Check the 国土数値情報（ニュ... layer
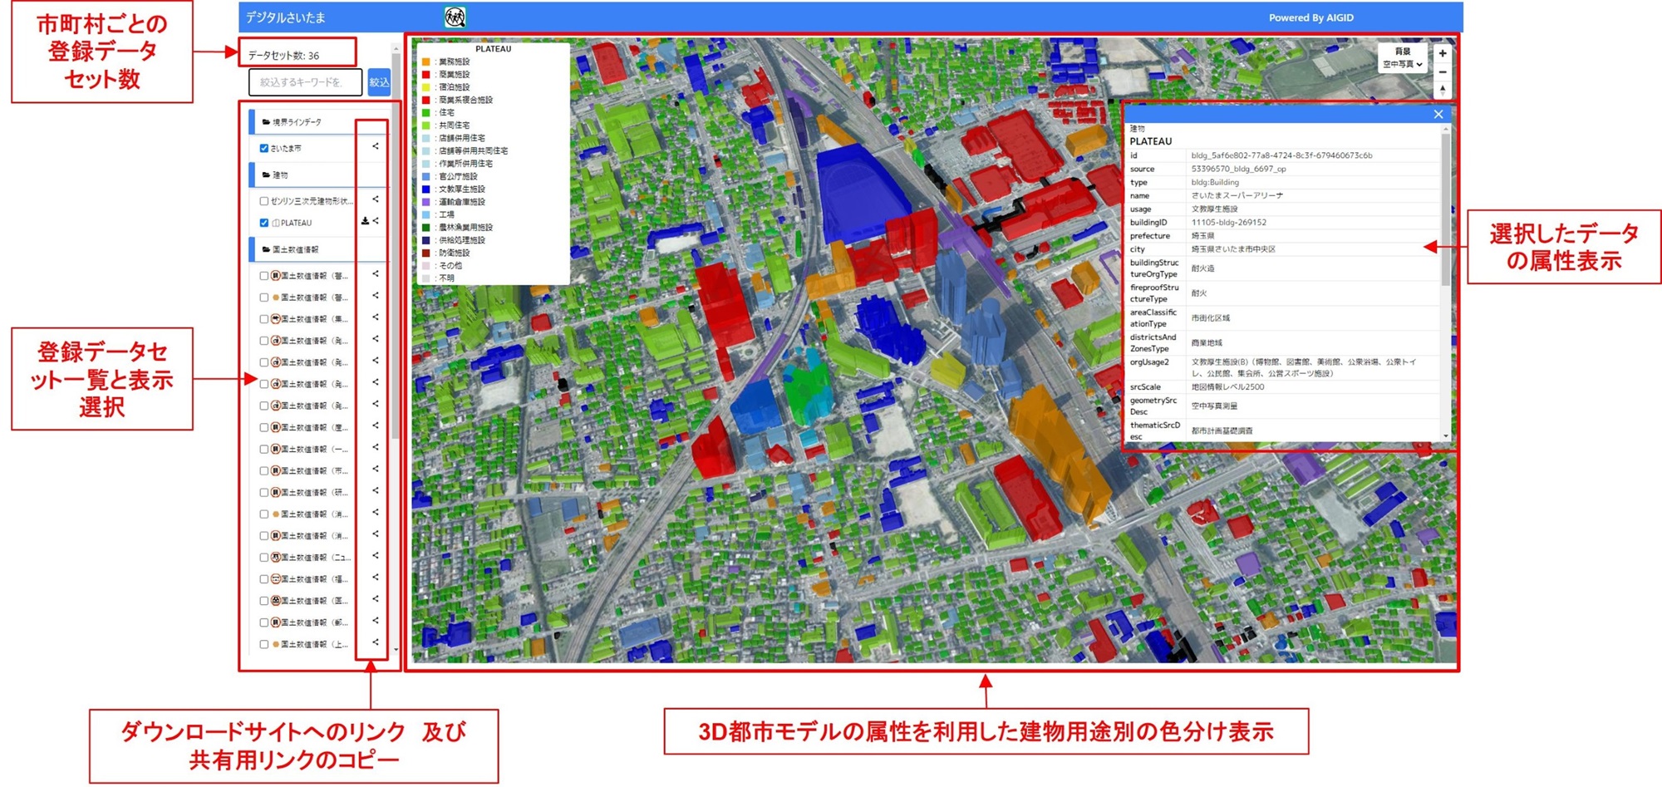1662x787 pixels. click(264, 557)
